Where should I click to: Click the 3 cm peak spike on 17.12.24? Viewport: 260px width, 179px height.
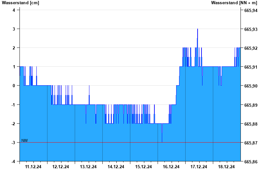pyautogui.click(x=197, y=30)
